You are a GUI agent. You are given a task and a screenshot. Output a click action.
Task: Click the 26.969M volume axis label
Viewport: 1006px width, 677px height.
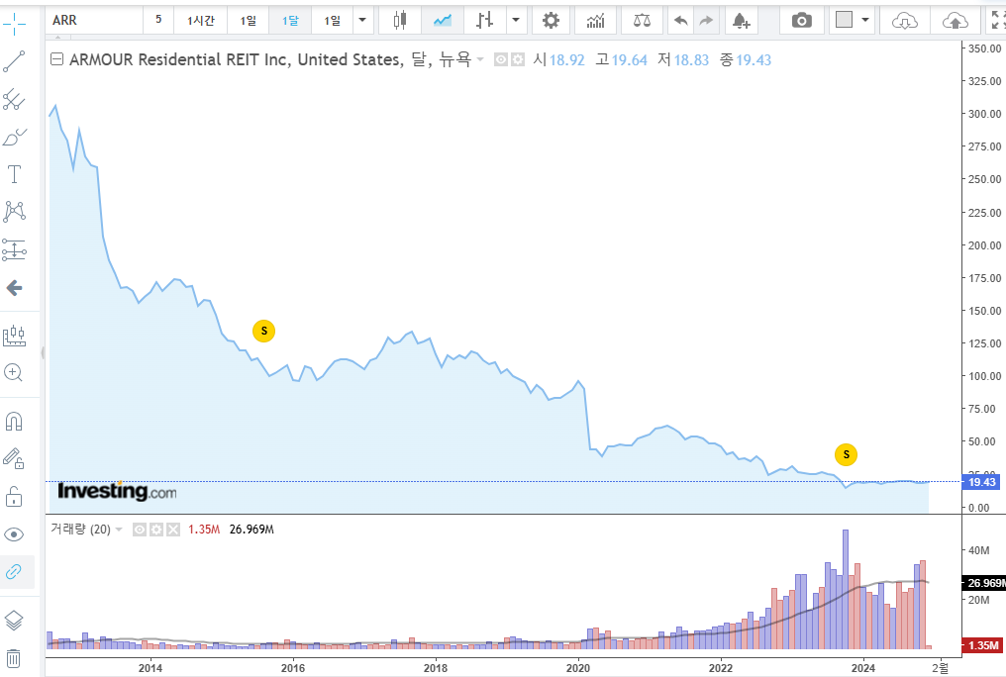(x=984, y=583)
